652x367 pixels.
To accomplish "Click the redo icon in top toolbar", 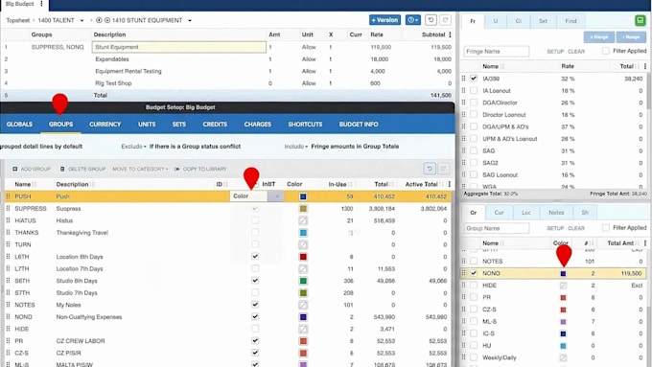I will 445,20.
